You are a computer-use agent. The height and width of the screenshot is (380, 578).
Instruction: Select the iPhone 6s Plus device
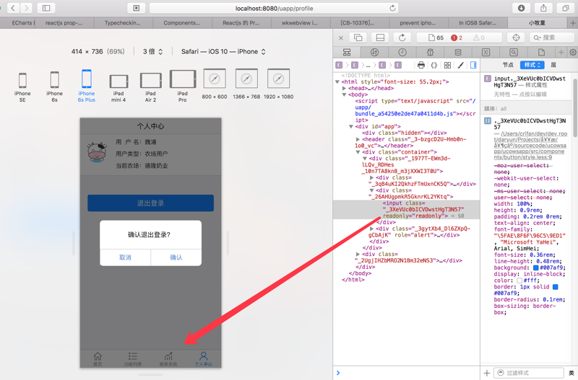coord(86,86)
